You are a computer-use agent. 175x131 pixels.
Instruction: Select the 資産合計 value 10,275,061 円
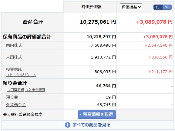pyautogui.click(x=98, y=22)
